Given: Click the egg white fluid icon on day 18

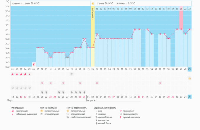Looking at the screenshot, I should [84, 92].
